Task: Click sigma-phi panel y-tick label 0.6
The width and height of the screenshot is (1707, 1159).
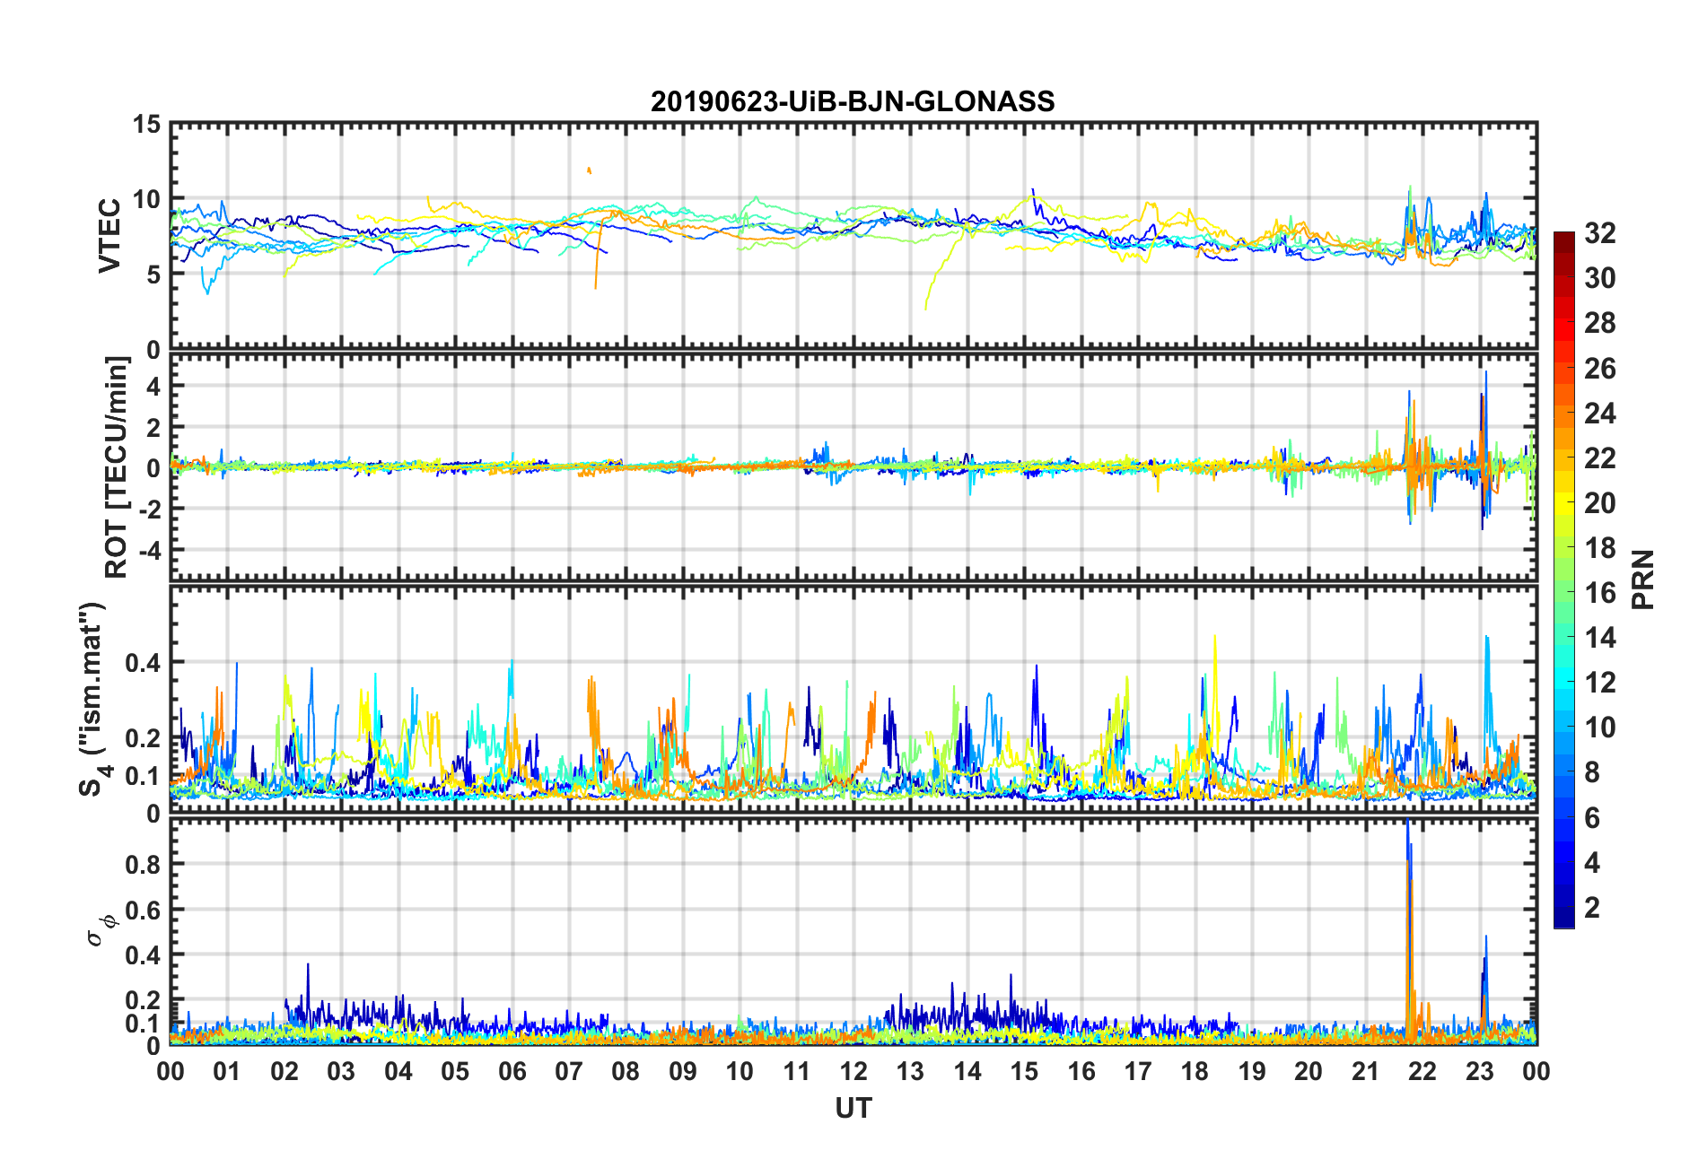Action: click(143, 910)
